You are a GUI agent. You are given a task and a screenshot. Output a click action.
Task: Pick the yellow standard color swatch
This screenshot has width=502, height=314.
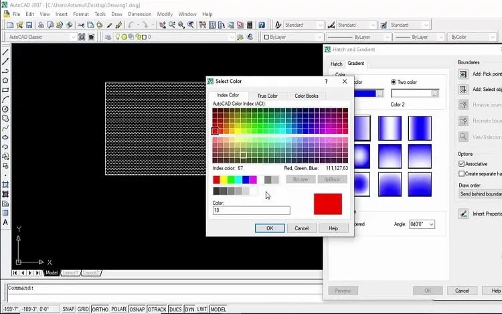pos(224,180)
